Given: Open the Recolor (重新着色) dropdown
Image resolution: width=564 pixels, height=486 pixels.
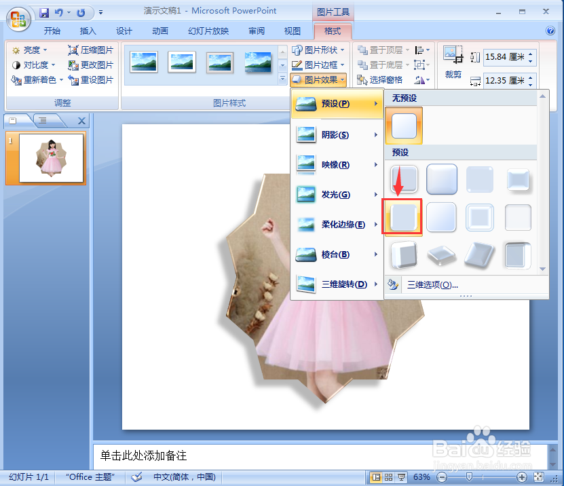Looking at the screenshot, I should (x=37, y=80).
